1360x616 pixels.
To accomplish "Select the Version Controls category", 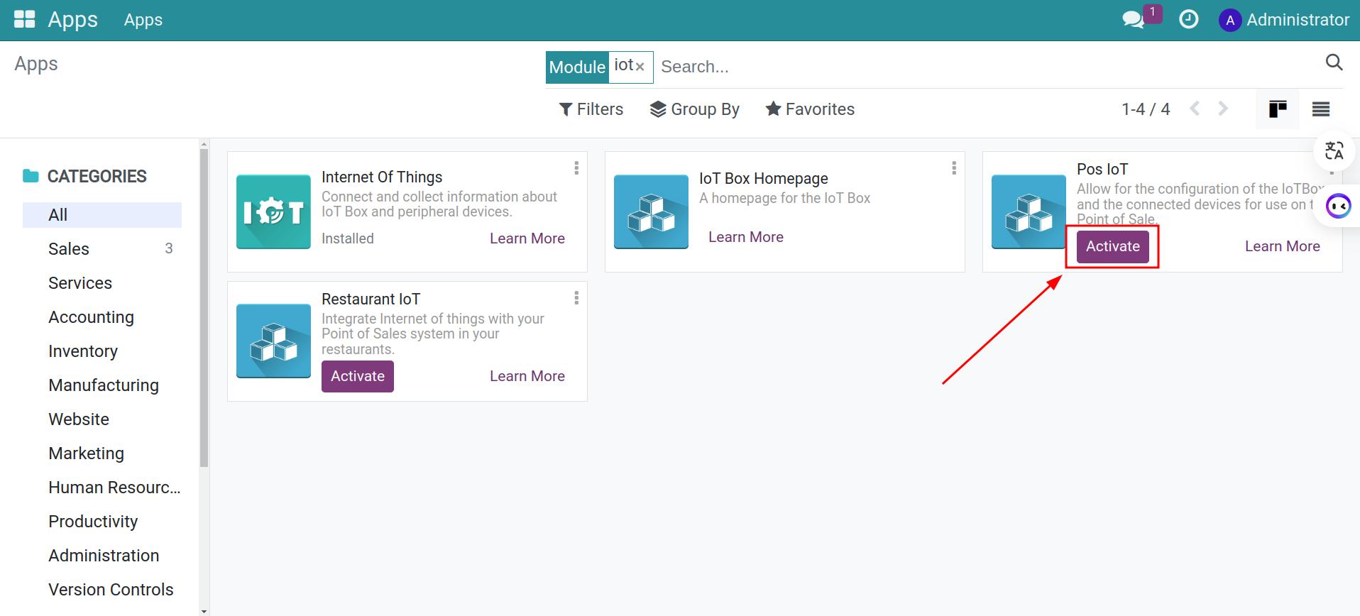I will (x=102, y=590).
